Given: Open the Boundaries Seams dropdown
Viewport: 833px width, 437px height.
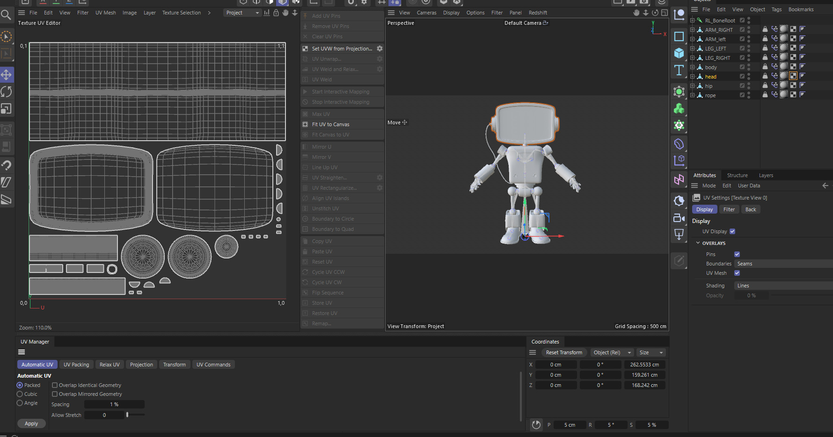Looking at the screenshot, I should pos(784,264).
